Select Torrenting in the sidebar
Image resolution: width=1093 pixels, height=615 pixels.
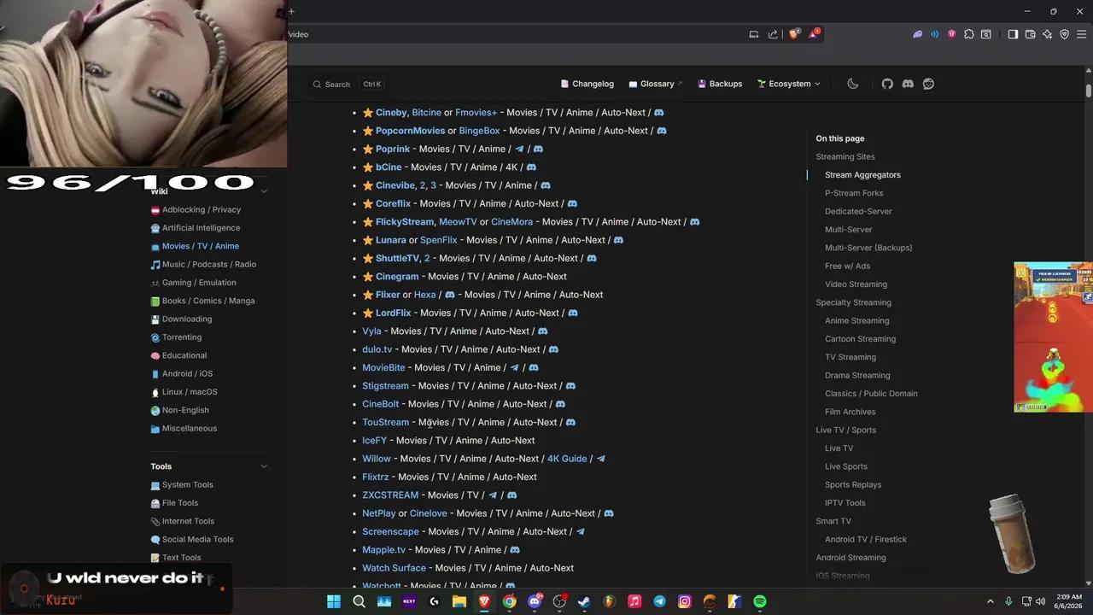click(176, 337)
